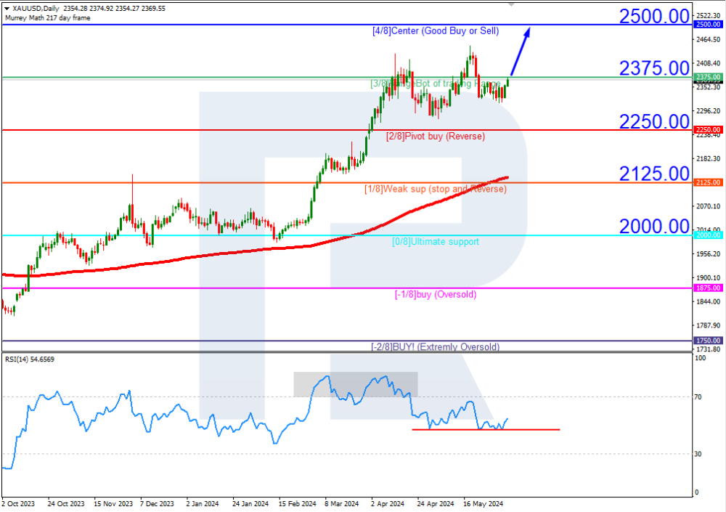Click the green 2375.00 axis price tag
Viewport: 726px width, 512px height.
click(708, 77)
